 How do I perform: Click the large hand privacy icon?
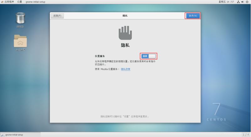(125, 33)
